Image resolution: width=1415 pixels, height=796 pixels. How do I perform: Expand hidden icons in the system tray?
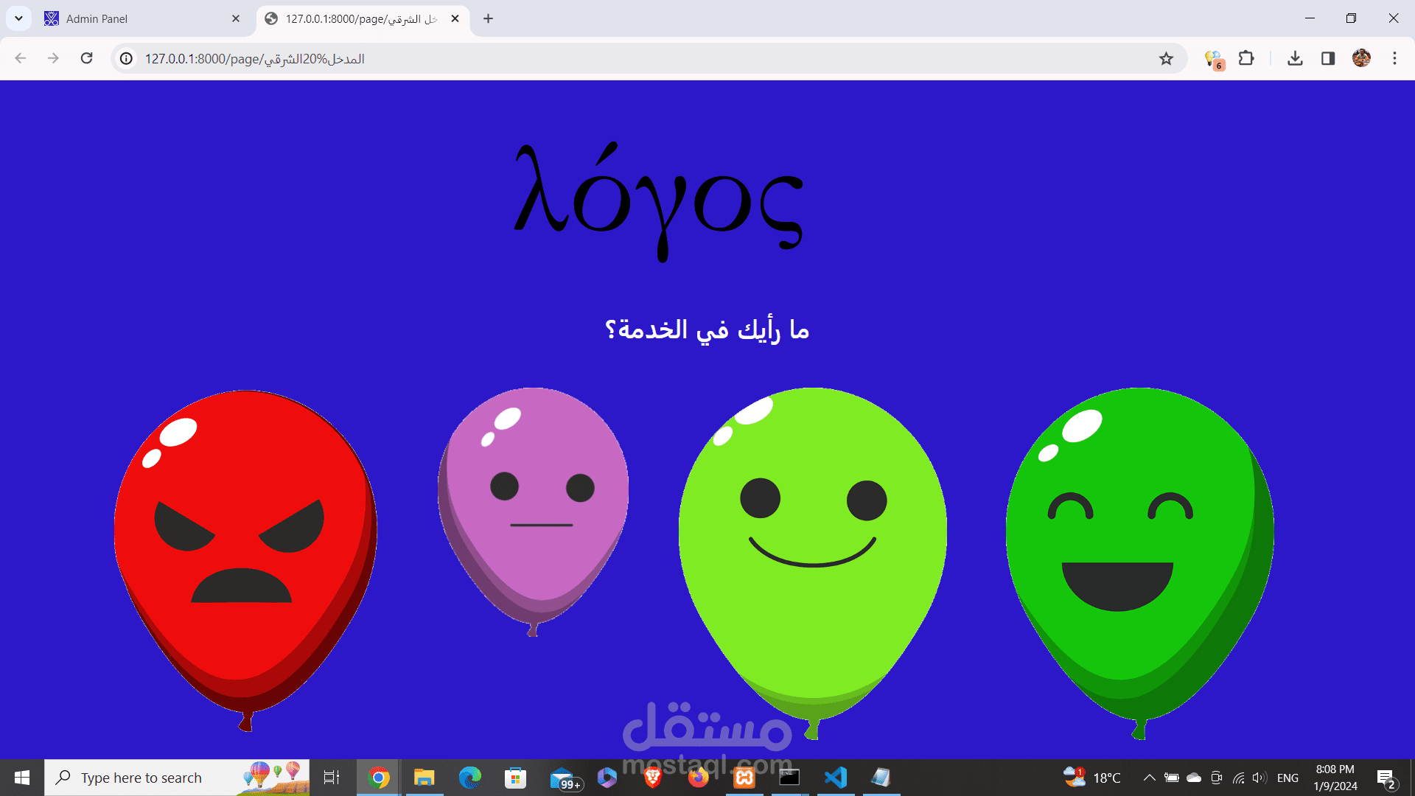pos(1149,777)
